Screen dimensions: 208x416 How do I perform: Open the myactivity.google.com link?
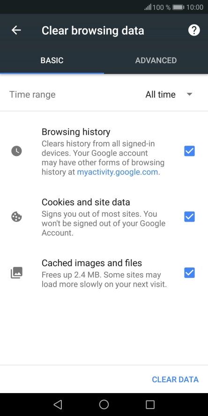(x=119, y=172)
